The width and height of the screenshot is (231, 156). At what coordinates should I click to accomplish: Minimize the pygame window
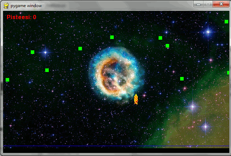pos(199,4)
